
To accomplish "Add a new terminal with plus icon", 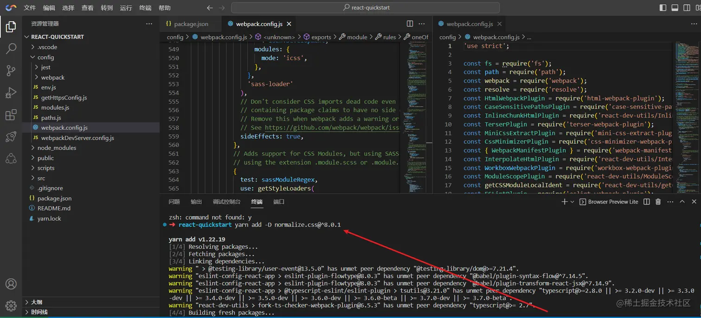I will point(564,202).
